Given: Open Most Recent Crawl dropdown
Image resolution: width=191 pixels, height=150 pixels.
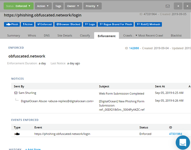Looking at the screenshot, I should coord(150,36).
